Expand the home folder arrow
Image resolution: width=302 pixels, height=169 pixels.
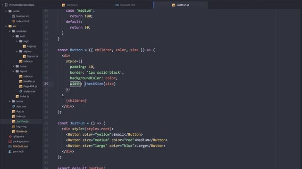pos(13,66)
